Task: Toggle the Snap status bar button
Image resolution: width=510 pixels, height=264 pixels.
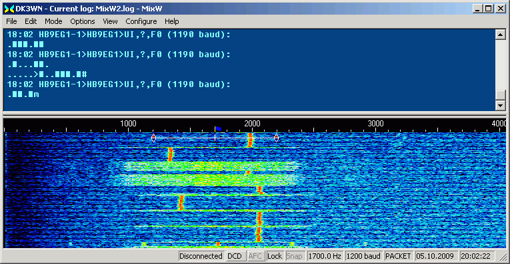Action: point(294,256)
